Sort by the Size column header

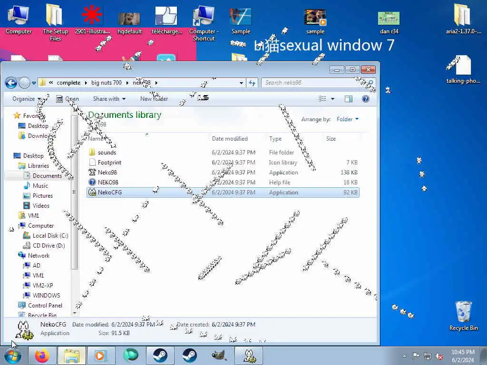coord(341,139)
